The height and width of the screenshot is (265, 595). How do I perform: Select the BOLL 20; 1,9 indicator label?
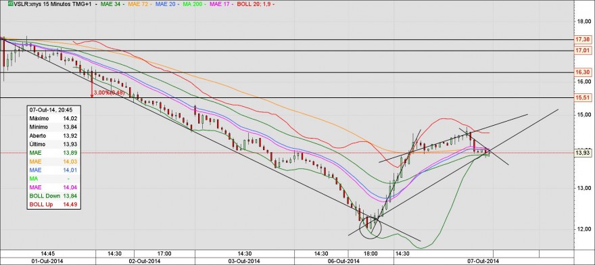(x=254, y=4)
